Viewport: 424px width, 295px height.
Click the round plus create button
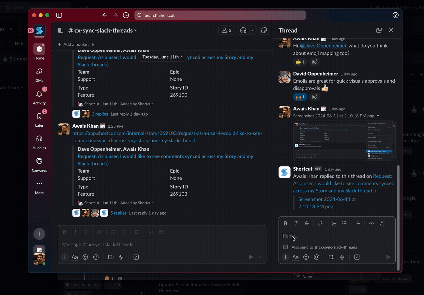(39, 234)
